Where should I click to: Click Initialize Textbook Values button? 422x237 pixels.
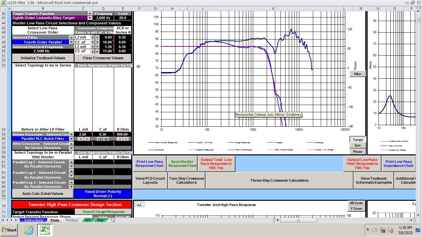coord(43,58)
